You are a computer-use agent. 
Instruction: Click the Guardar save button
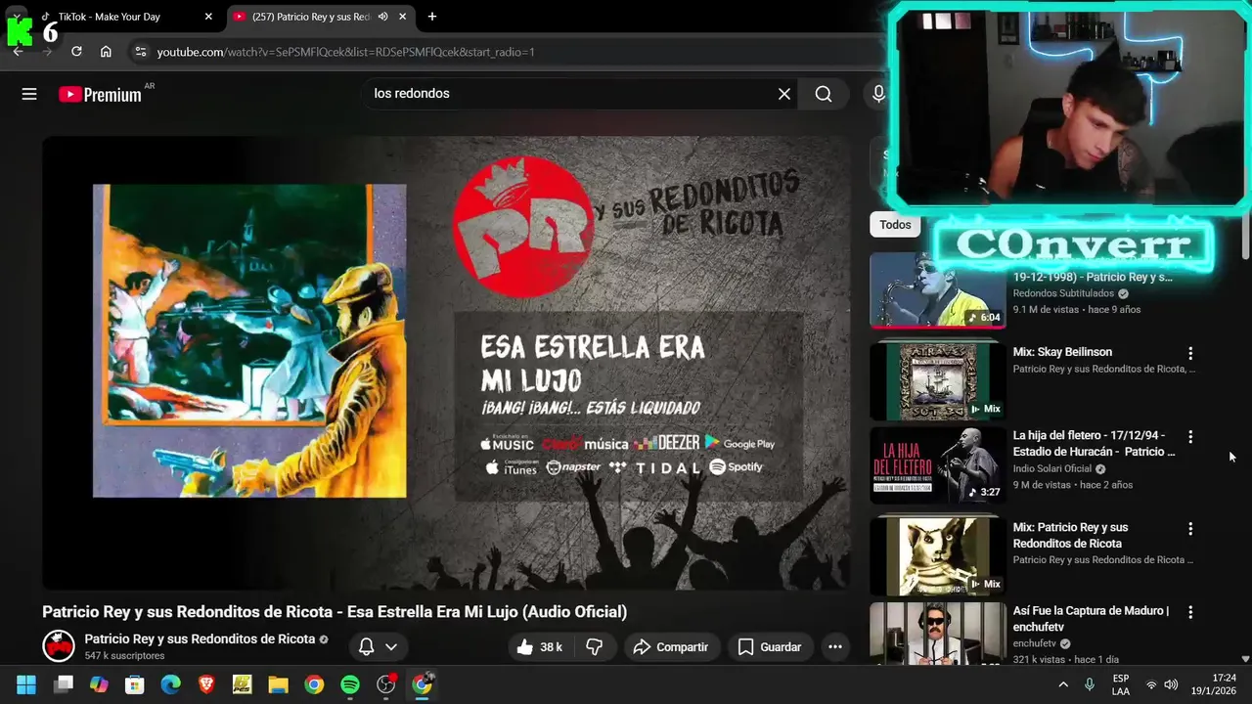[x=770, y=647]
